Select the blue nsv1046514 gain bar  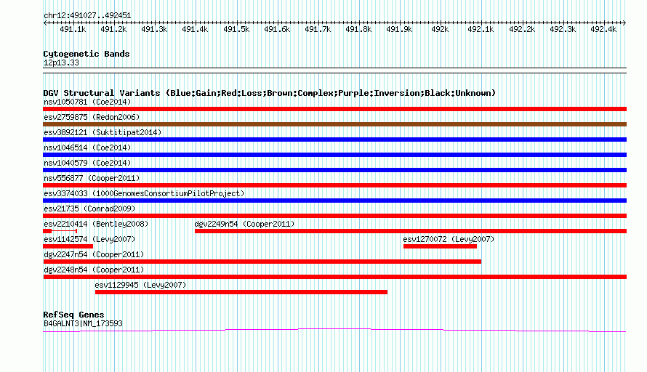pyautogui.click(x=334, y=155)
